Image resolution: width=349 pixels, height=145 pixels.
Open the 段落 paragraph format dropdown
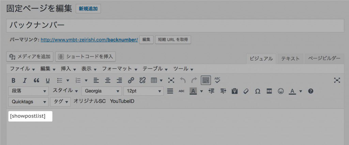tap(29, 91)
